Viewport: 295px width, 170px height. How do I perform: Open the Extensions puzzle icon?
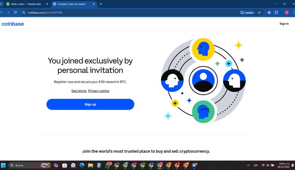click(276, 13)
